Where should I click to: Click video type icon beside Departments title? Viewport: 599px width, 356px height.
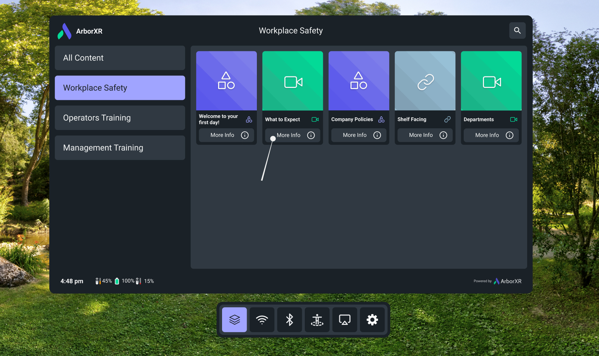point(514,120)
